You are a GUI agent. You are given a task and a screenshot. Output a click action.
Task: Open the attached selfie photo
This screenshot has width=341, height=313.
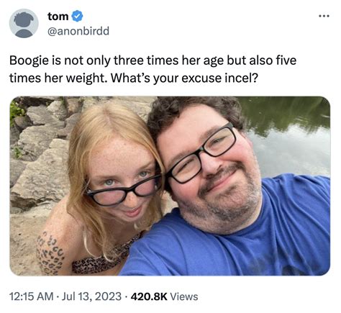coord(170,186)
